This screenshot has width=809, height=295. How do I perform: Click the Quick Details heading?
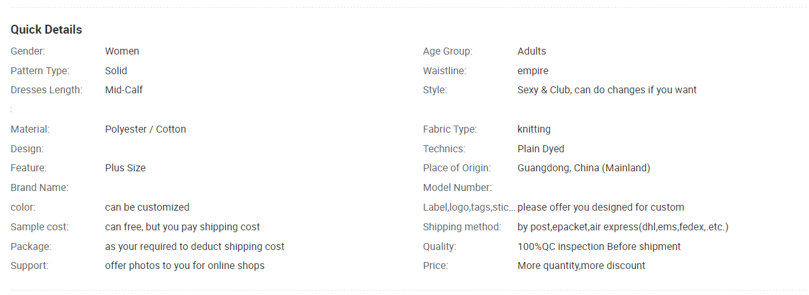(x=46, y=30)
